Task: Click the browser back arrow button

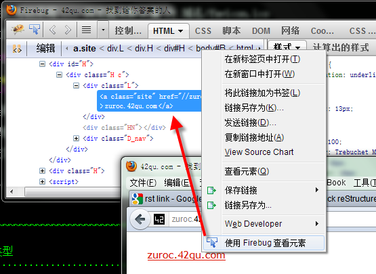Action: (140, 219)
